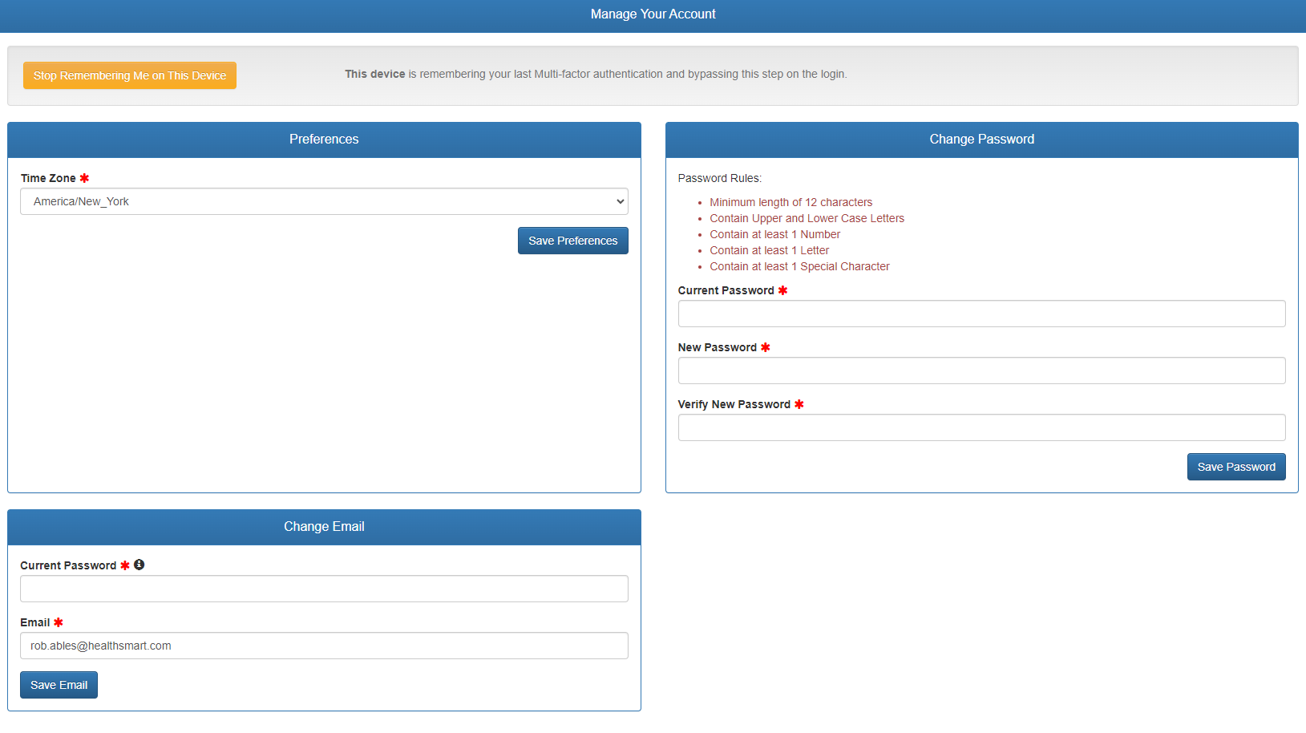Focus Current Password field under Change Password
This screenshot has width=1306, height=733.
click(981, 314)
